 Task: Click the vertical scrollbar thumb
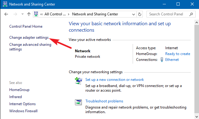(x=197, y=69)
